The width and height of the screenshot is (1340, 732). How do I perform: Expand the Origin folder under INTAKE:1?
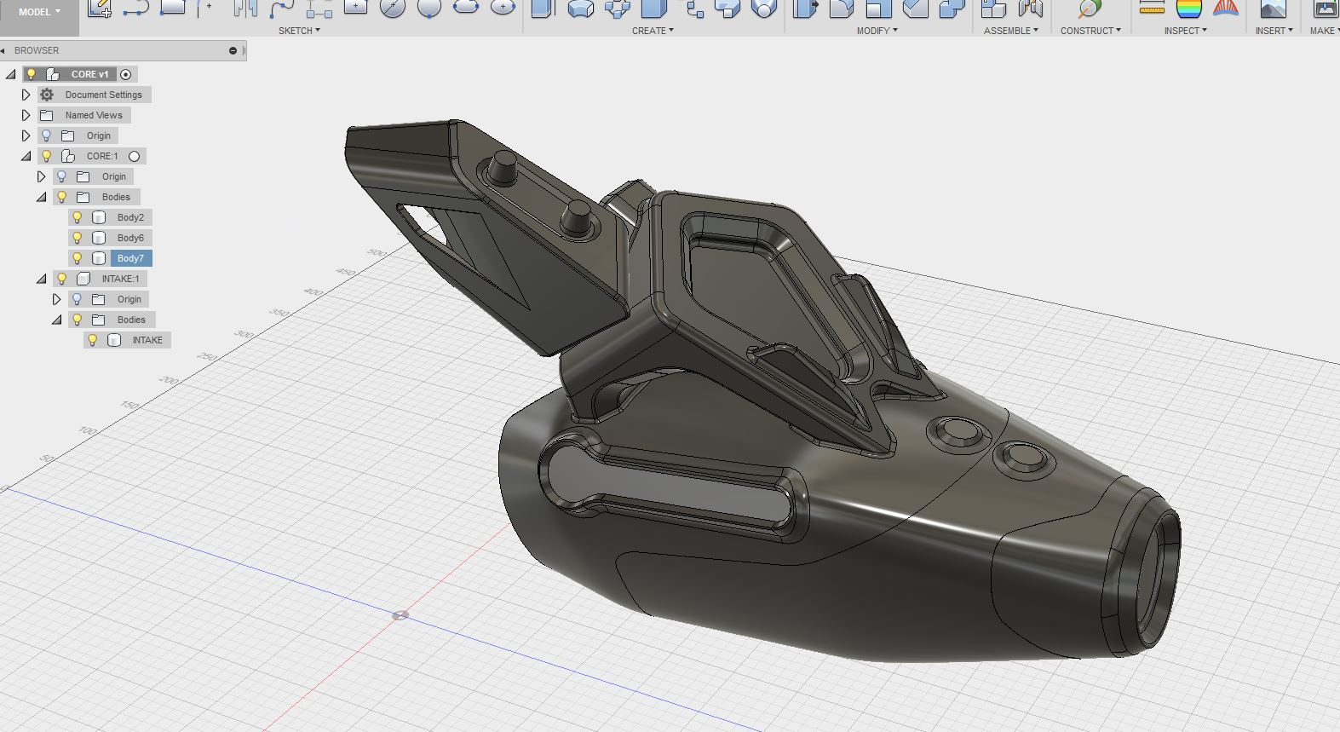(x=56, y=299)
